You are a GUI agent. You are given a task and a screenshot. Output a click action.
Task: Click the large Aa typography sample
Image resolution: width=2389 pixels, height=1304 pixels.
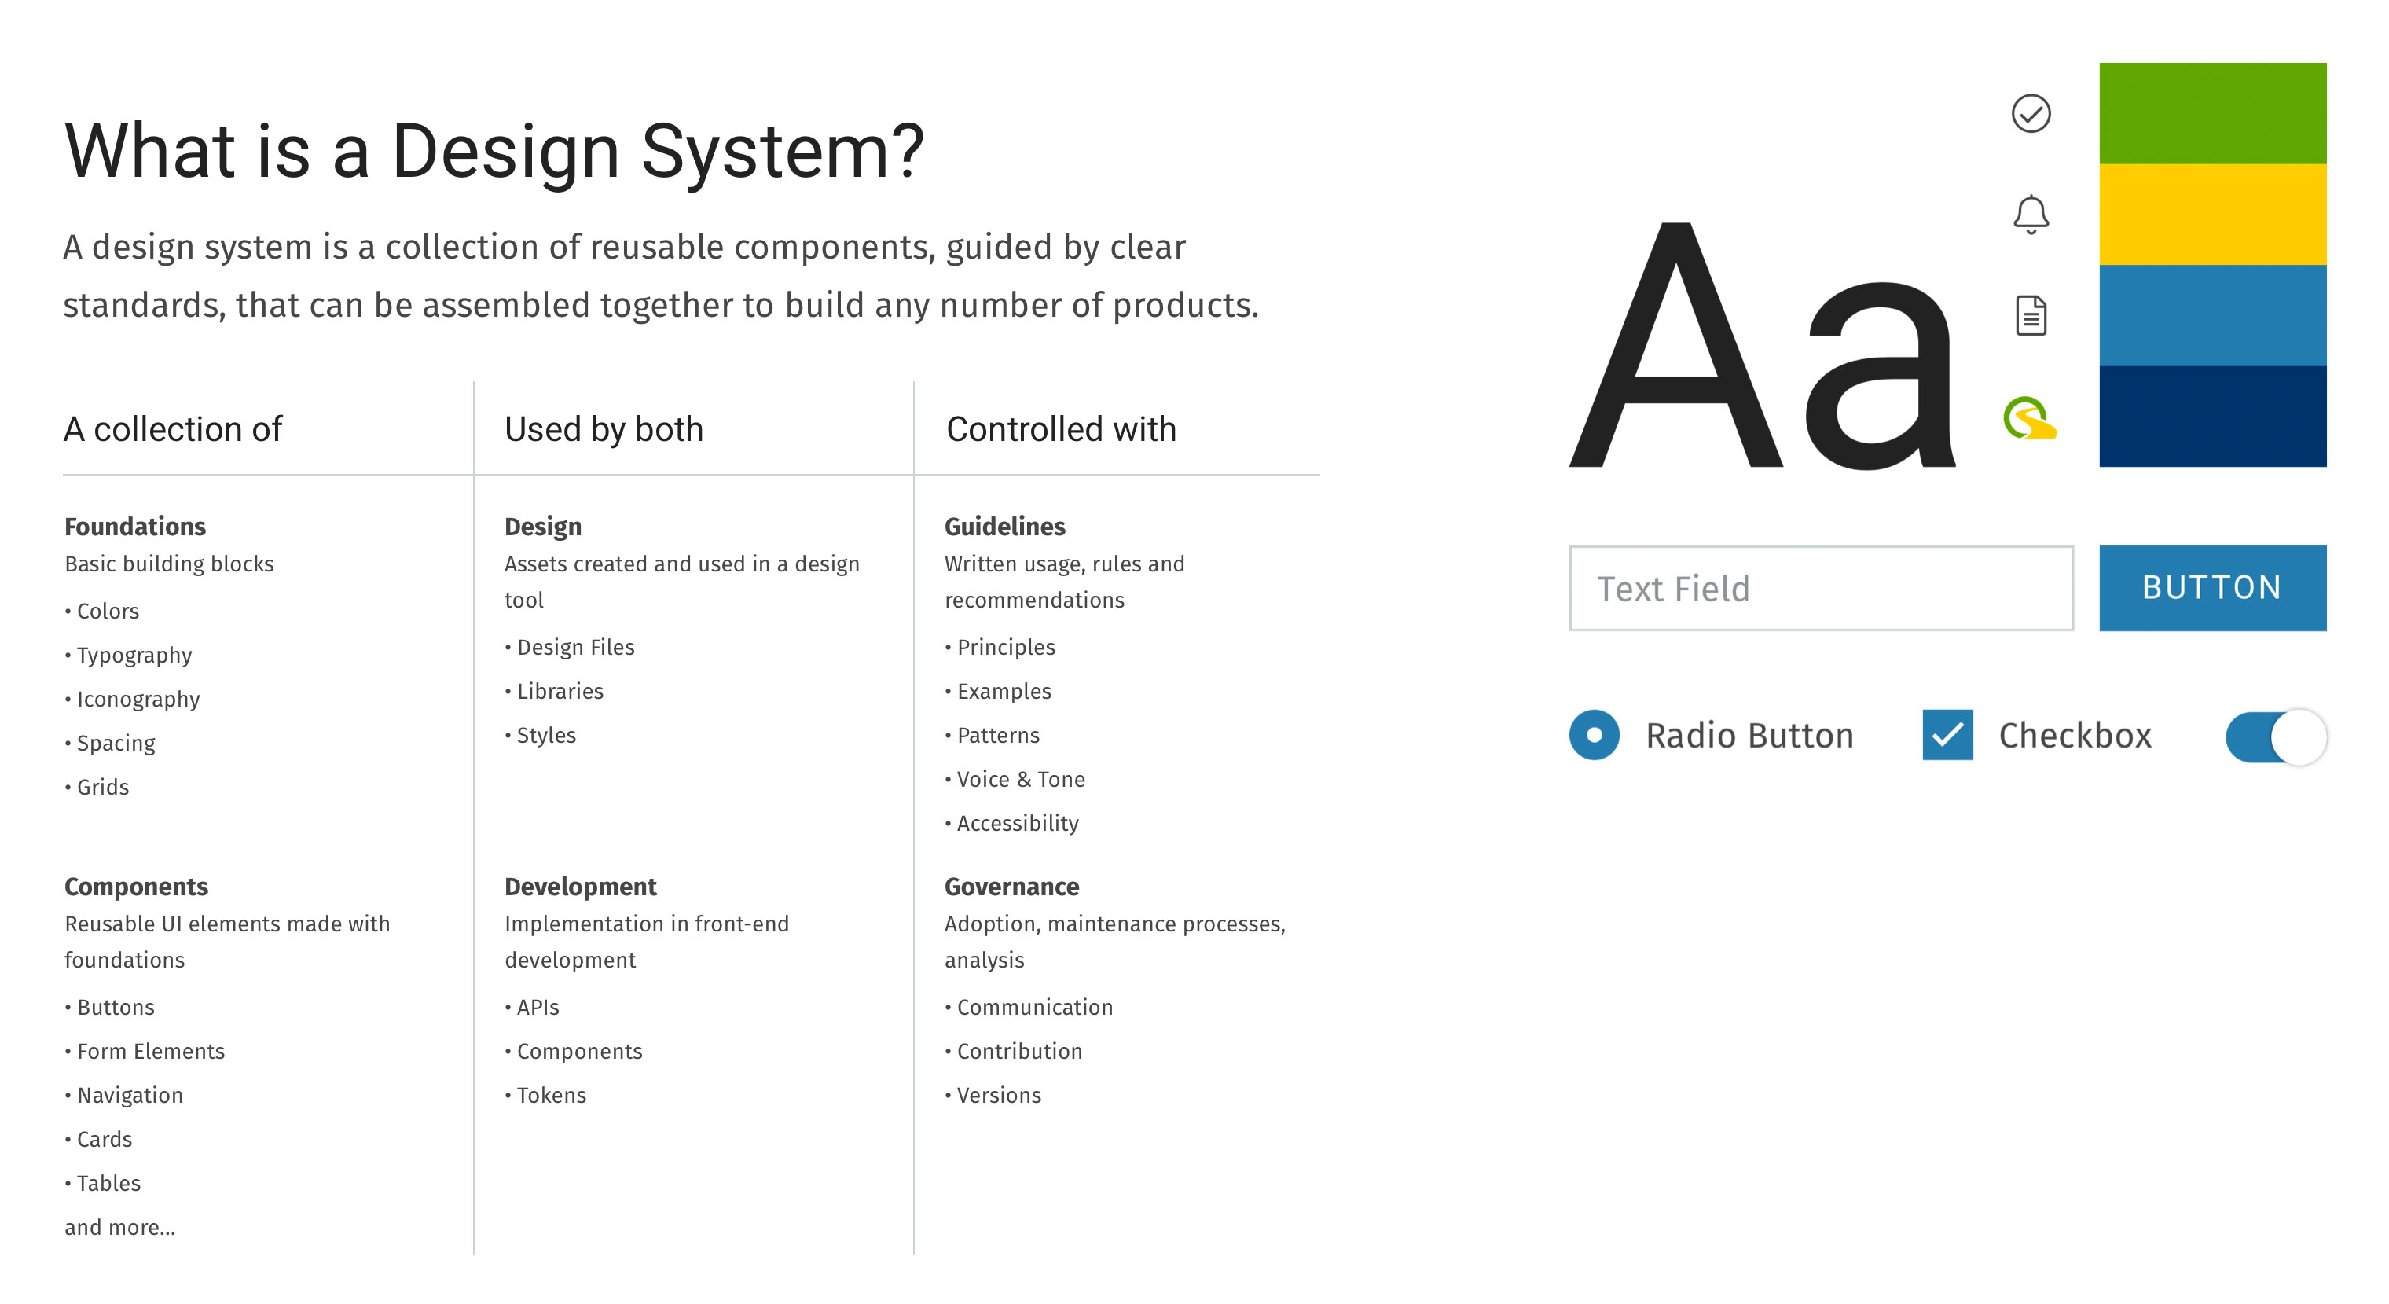click(x=1762, y=346)
